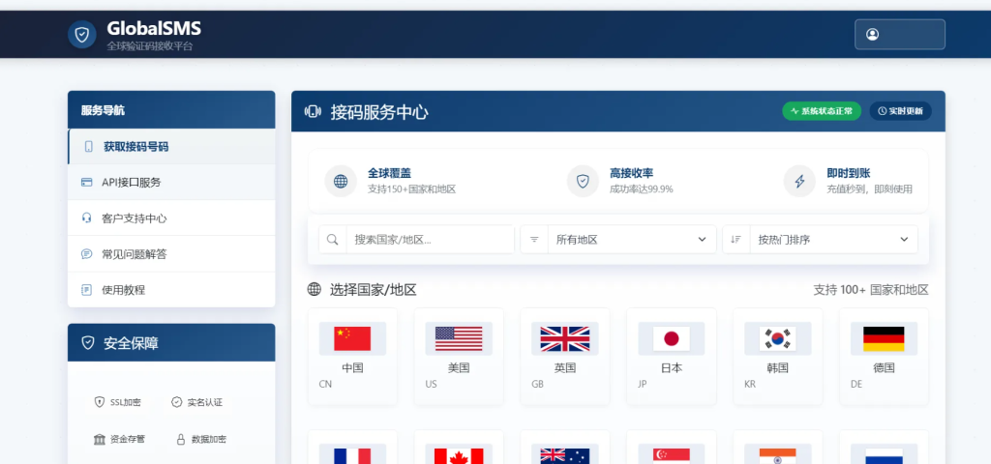Click 充值秒到，即刻使用 text
The width and height of the screenshot is (991, 464).
(x=870, y=188)
